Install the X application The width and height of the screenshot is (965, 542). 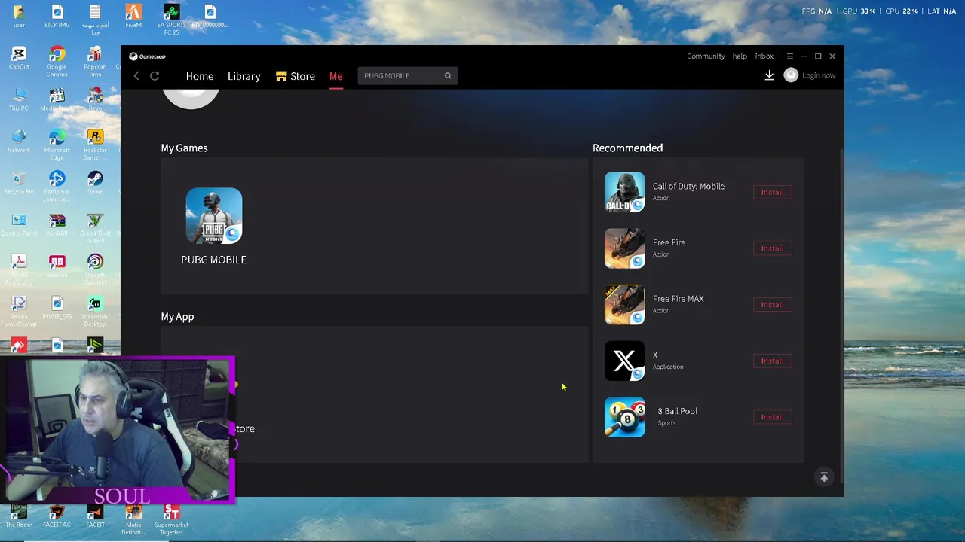(x=772, y=361)
